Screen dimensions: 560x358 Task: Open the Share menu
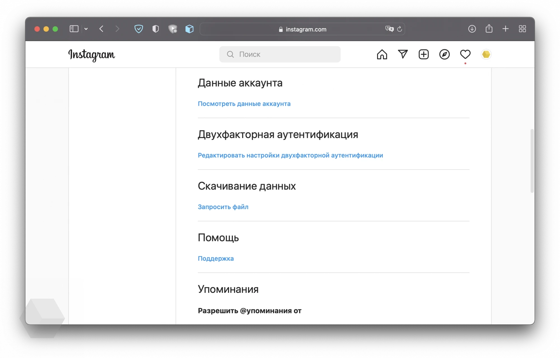click(x=489, y=29)
